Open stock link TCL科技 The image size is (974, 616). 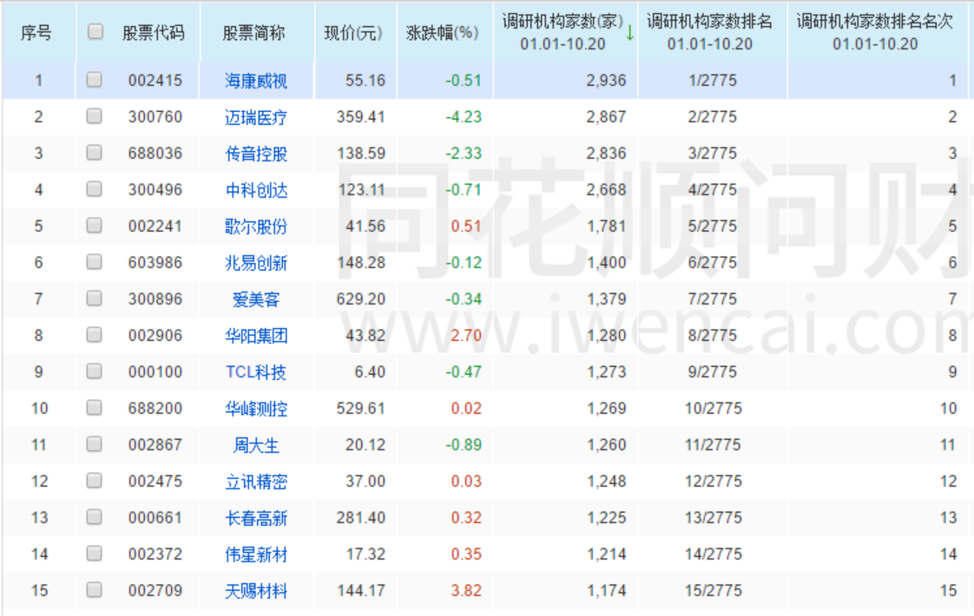tap(256, 372)
